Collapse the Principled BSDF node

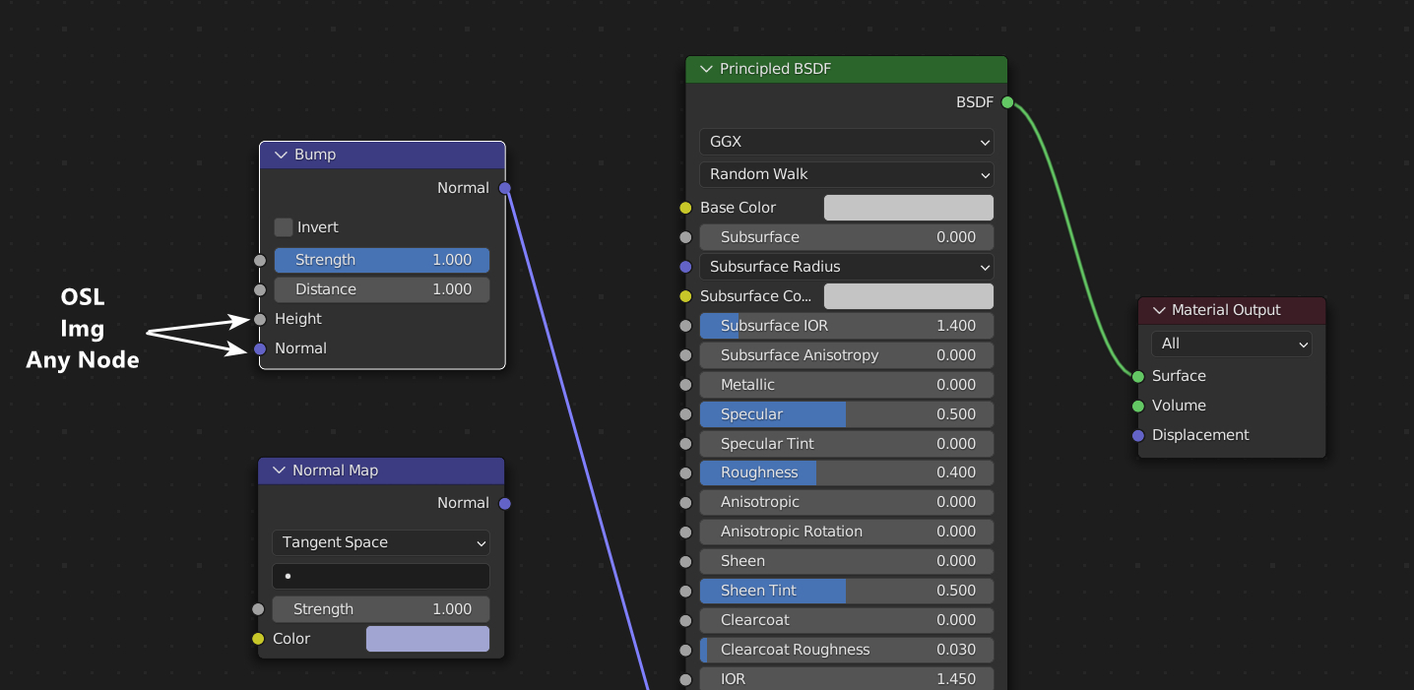705,69
